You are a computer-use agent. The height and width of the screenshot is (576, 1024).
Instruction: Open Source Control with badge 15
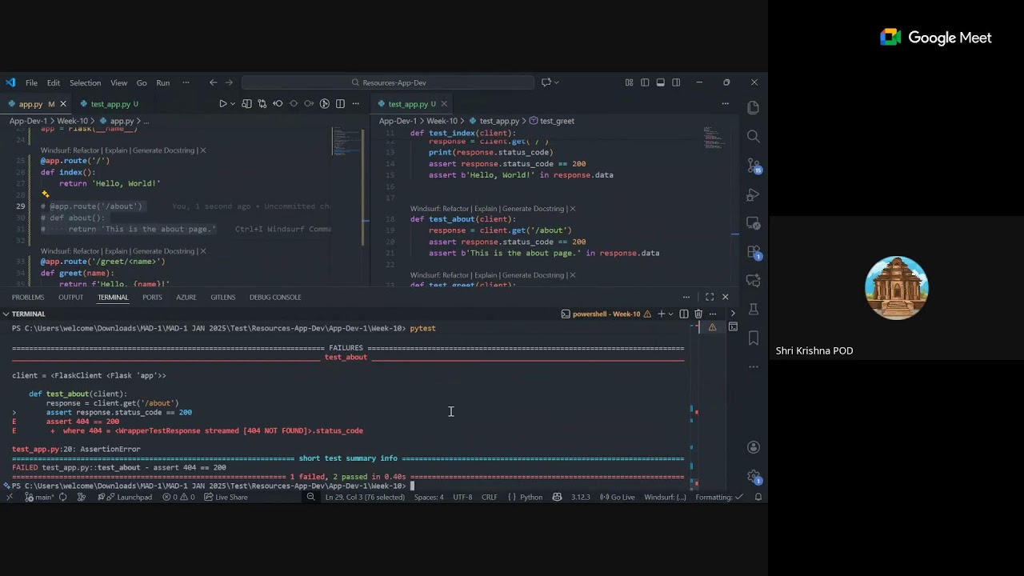point(753,166)
